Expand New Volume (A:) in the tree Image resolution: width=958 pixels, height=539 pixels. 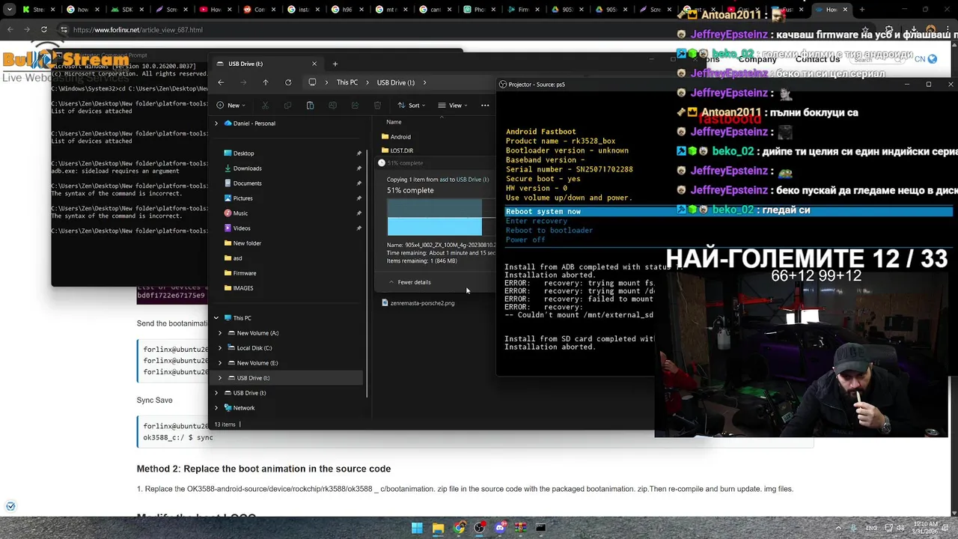[x=220, y=333]
